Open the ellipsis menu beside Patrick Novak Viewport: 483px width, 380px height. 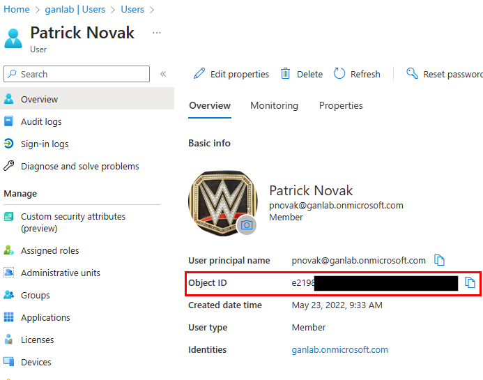pyautogui.click(x=157, y=33)
